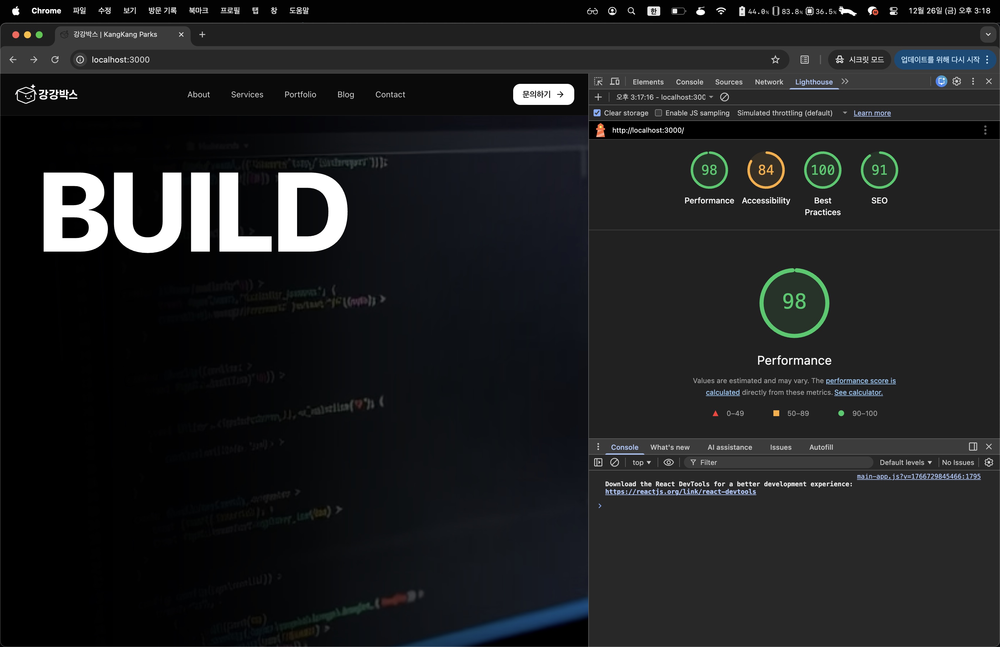Toggle the device toolbar icon
Image resolution: width=1000 pixels, height=647 pixels.
click(615, 82)
